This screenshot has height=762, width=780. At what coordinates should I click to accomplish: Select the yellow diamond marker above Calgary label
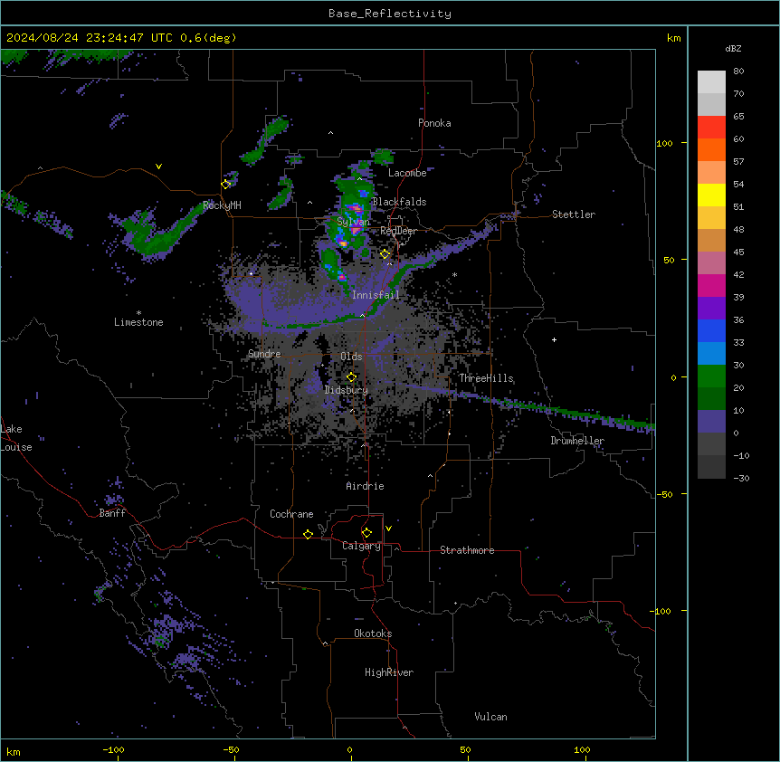[x=366, y=533]
